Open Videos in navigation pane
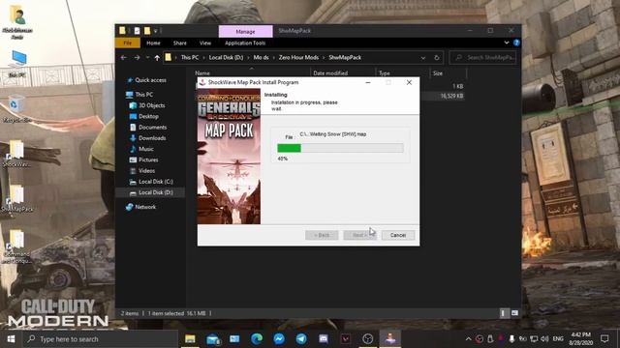 (x=146, y=171)
